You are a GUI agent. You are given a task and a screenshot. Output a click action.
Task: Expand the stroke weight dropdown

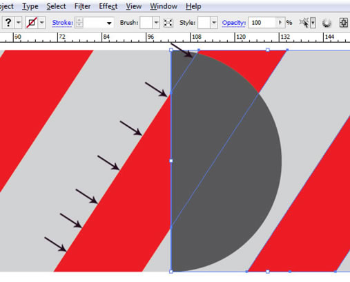109,23
